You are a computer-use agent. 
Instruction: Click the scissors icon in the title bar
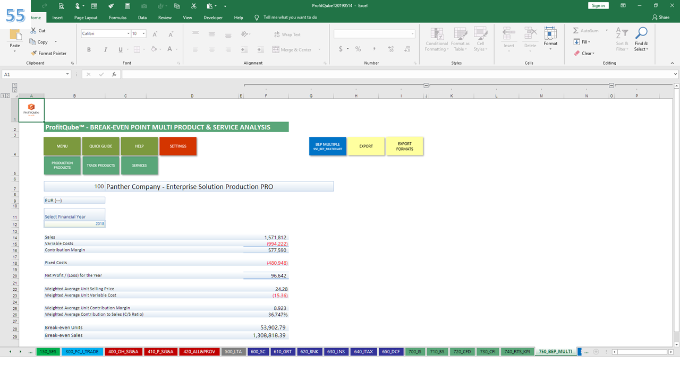(194, 6)
